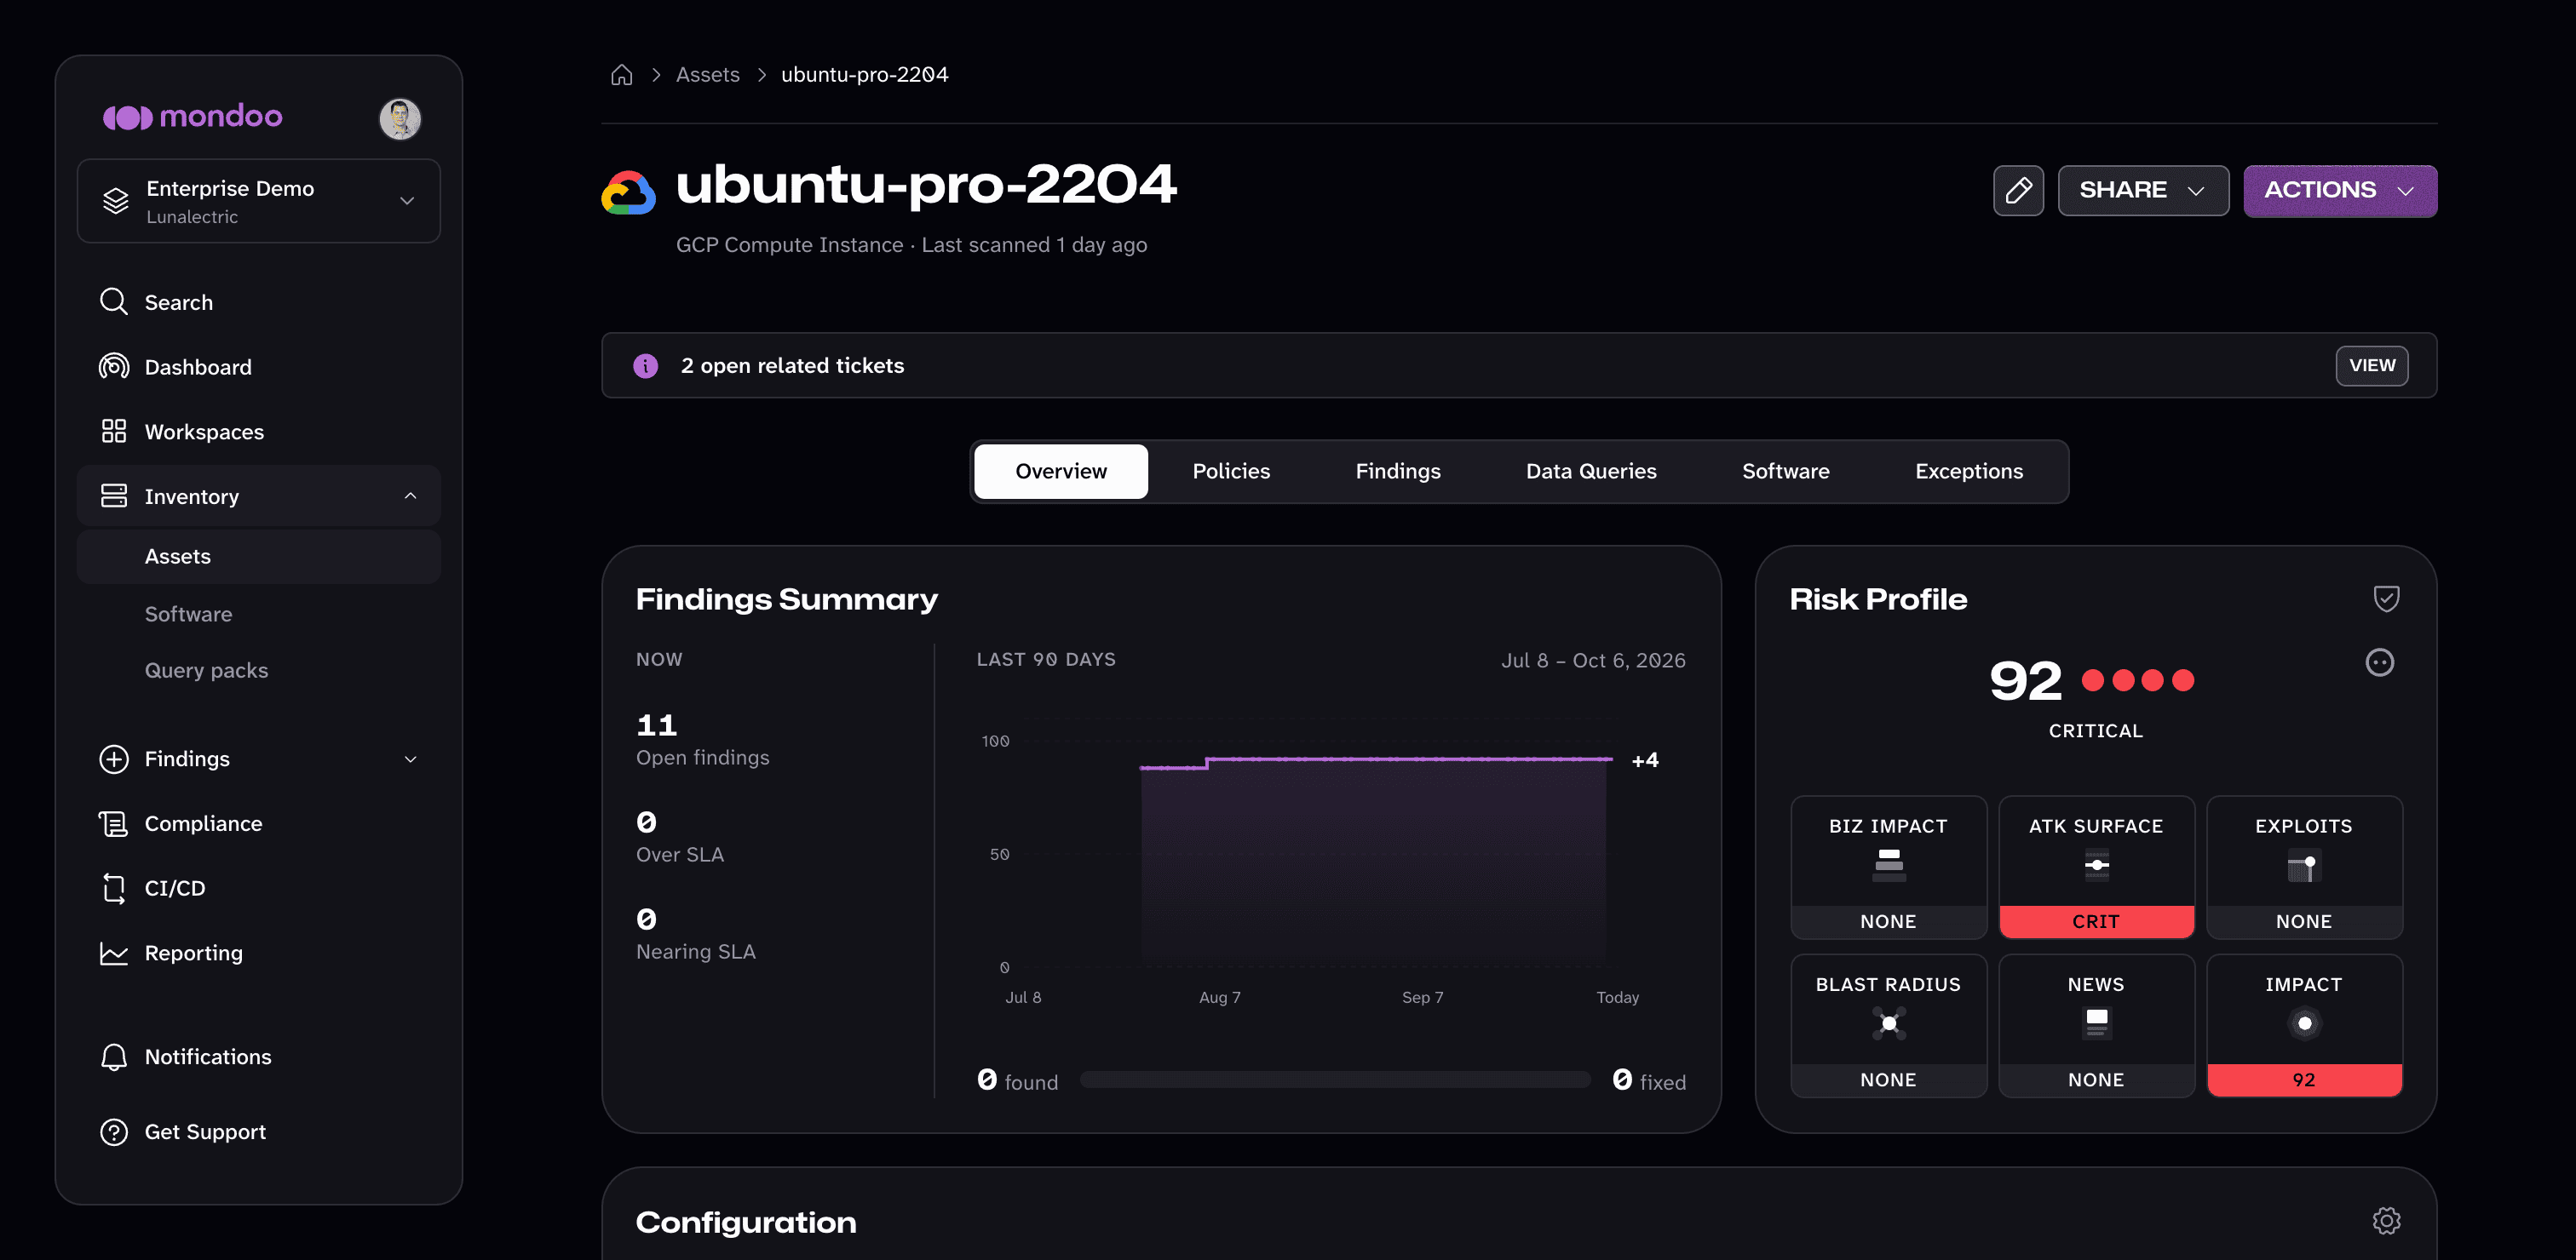
Task: Click the shield check icon in Risk Profile
Action: click(2386, 598)
